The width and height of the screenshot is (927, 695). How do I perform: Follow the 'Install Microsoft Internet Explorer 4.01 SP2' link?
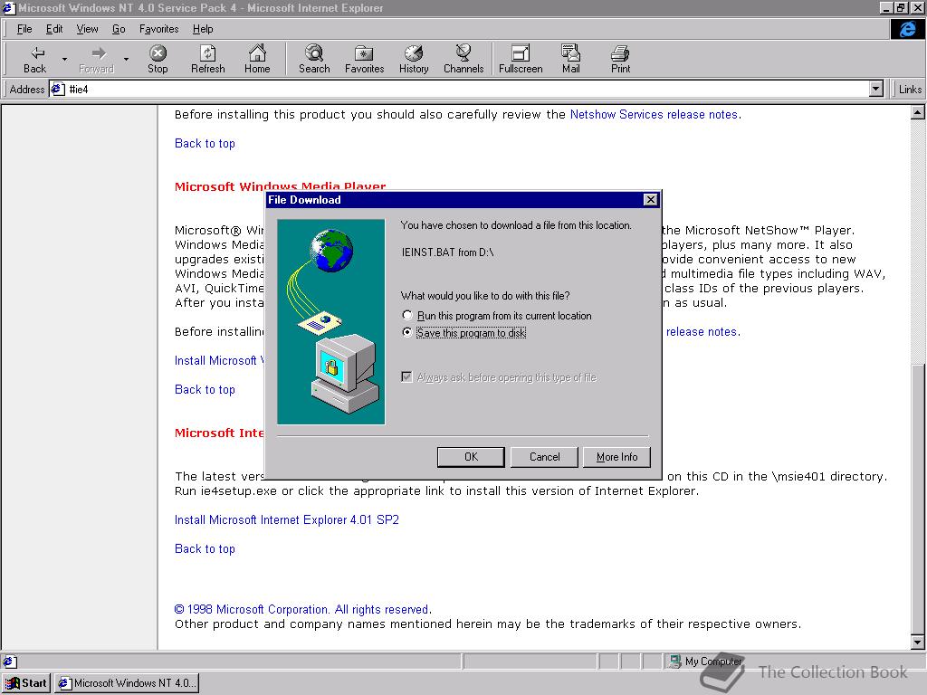pyautogui.click(x=286, y=519)
